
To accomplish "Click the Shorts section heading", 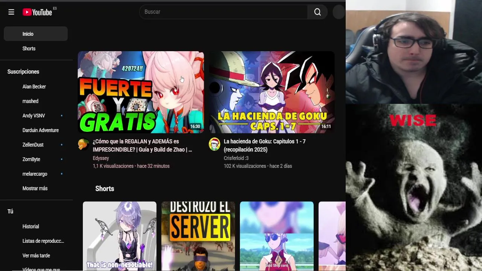I will [105, 189].
